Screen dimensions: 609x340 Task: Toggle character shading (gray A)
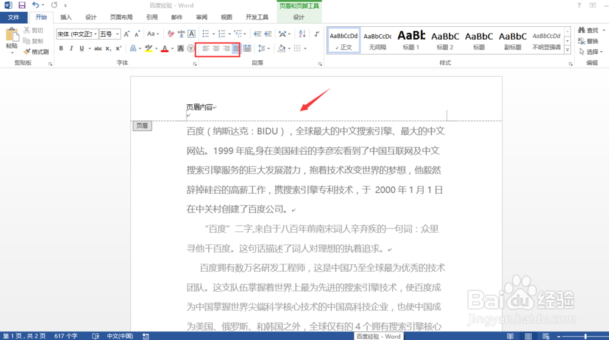click(181, 49)
